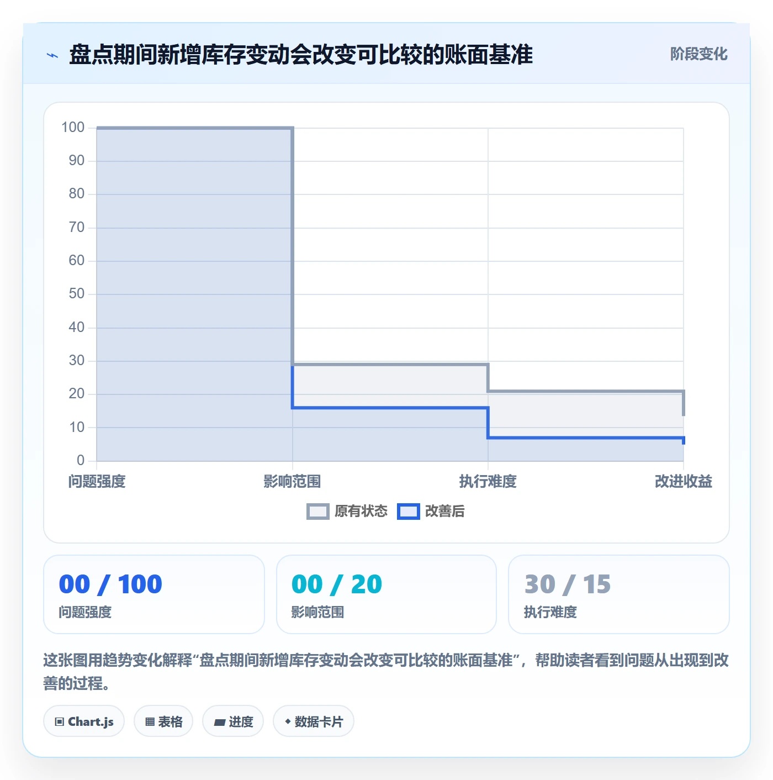The image size is (773, 780).
Task: Click the 进度 tag
Action: coord(233,721)
